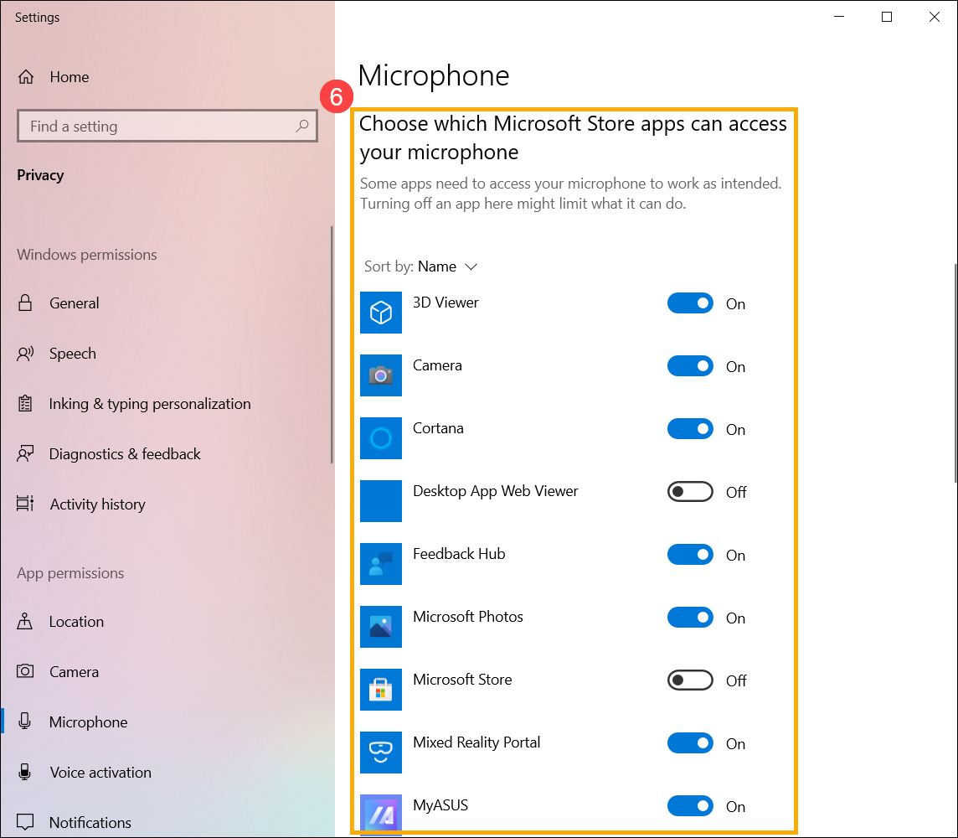Click the Microphone page heading

point(433,75)
